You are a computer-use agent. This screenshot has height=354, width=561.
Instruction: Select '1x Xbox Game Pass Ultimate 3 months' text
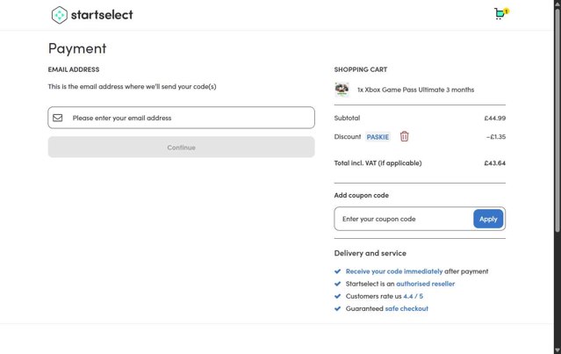tap(416, 90)
